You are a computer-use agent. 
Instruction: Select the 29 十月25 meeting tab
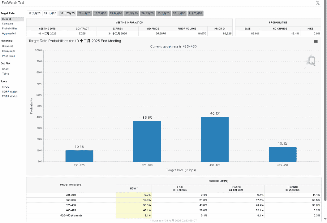50,13
